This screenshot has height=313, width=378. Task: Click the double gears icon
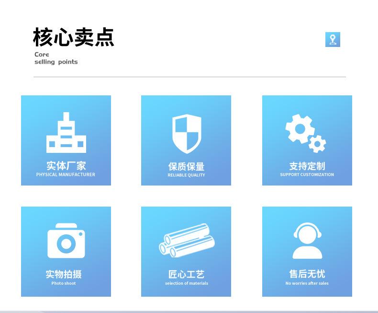point(305,133)
